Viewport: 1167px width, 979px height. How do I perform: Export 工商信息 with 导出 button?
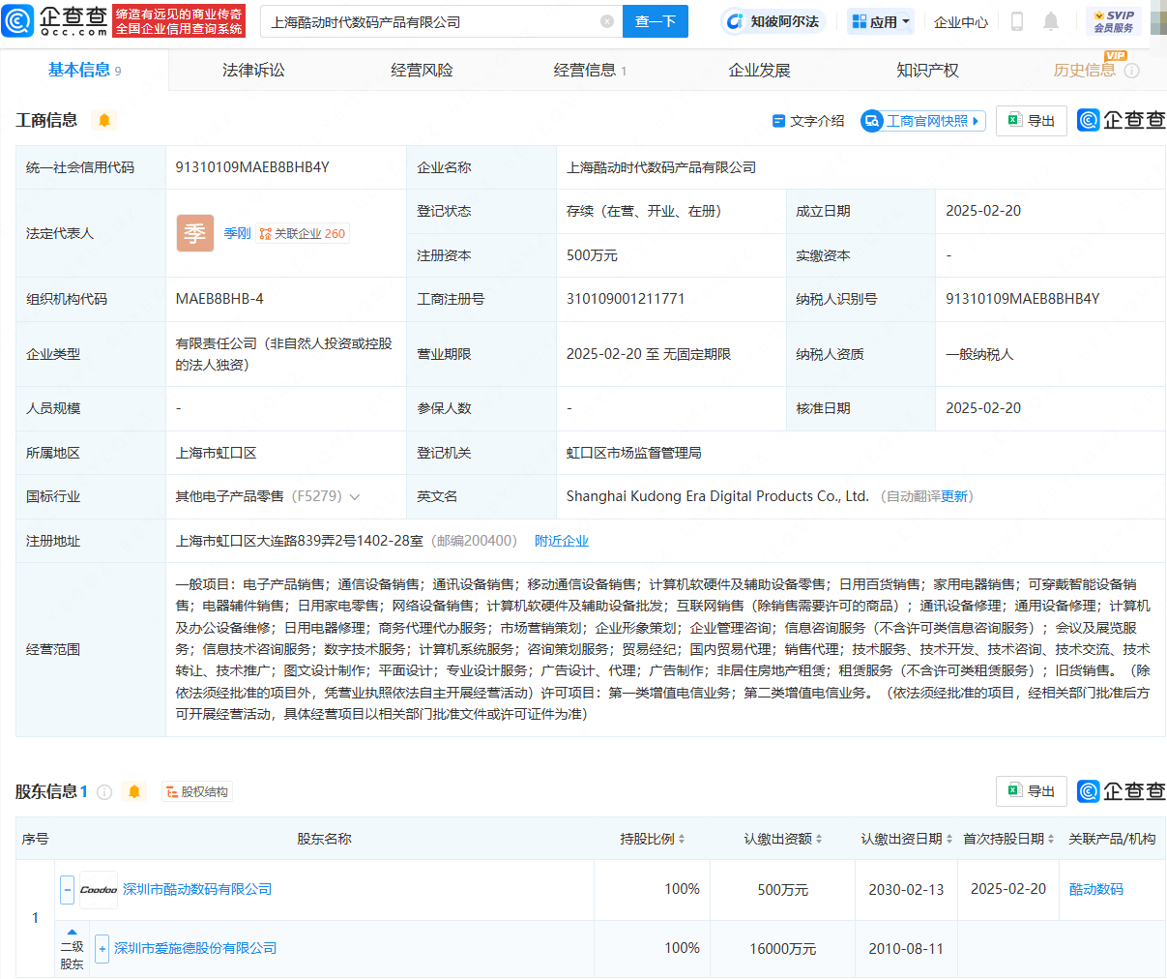coord(1032,121)
